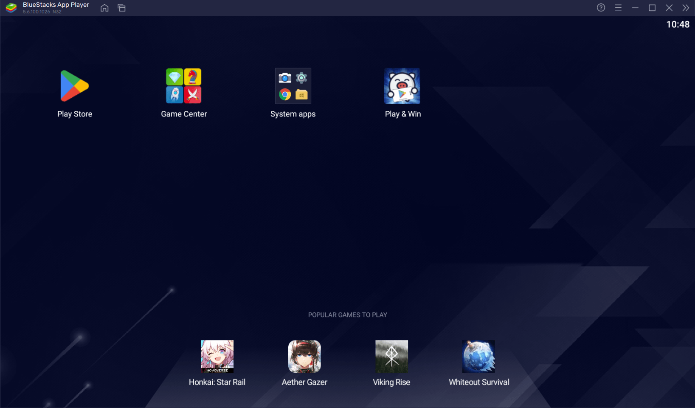The height and width of the screenshot is (408, 695).
Task: Open the System apps folder
Action: pyautogui.click(x=293, y=86)
